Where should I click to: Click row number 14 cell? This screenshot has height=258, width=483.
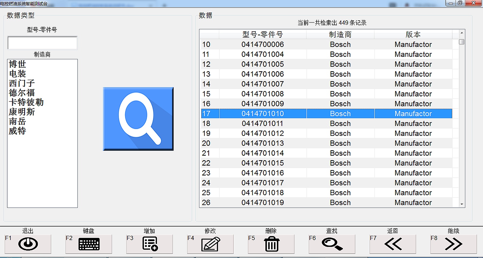tap(210, 84)
